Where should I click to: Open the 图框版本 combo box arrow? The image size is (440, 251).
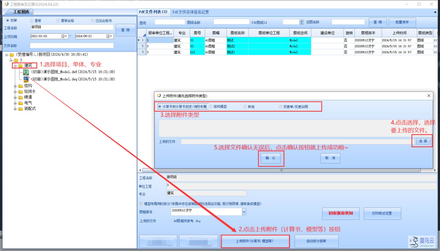tap(244, 212)
